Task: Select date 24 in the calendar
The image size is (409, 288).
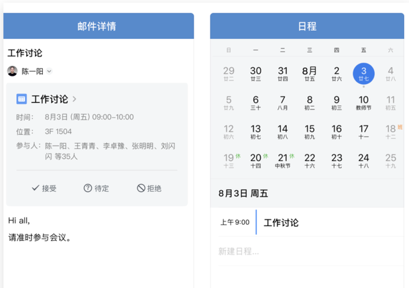Action: tap(363, 161)
